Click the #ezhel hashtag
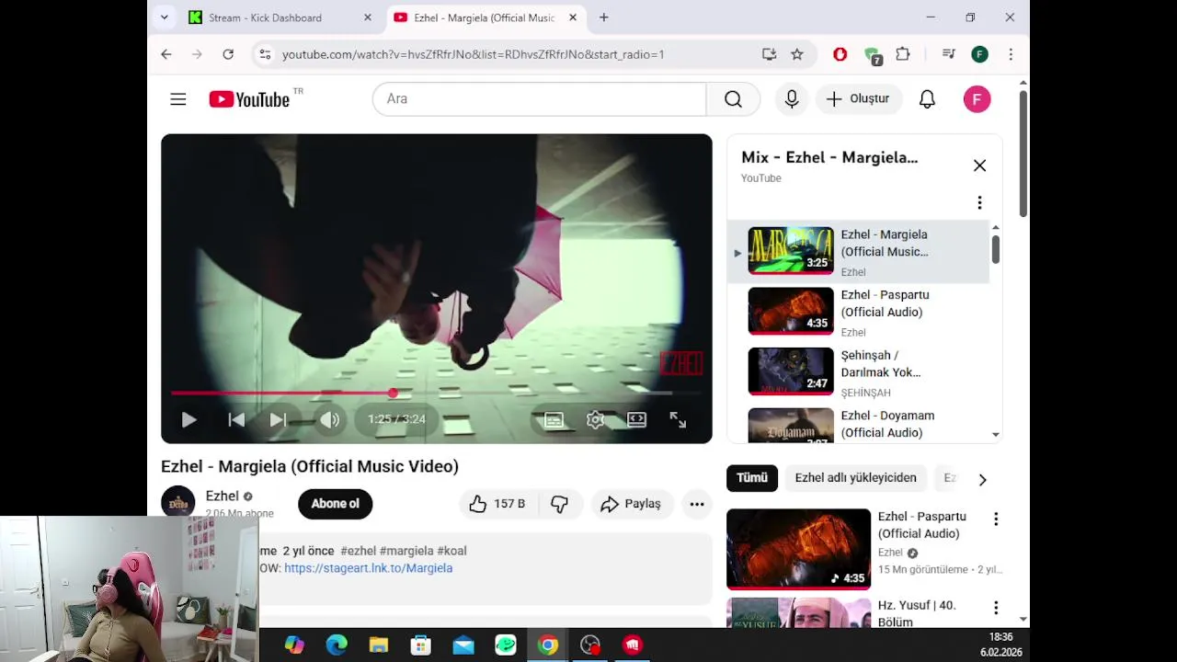1177x662 pixels. [x=358, y=551]
